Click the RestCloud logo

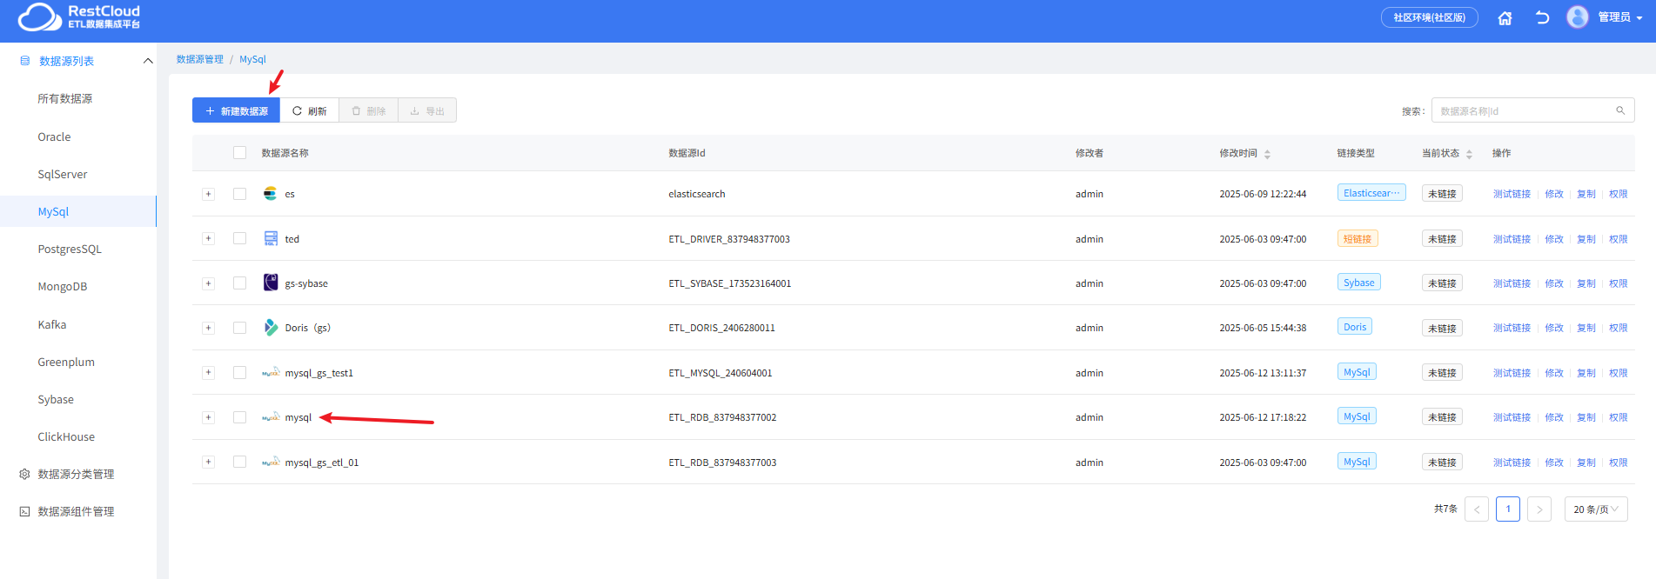(79, 17)
